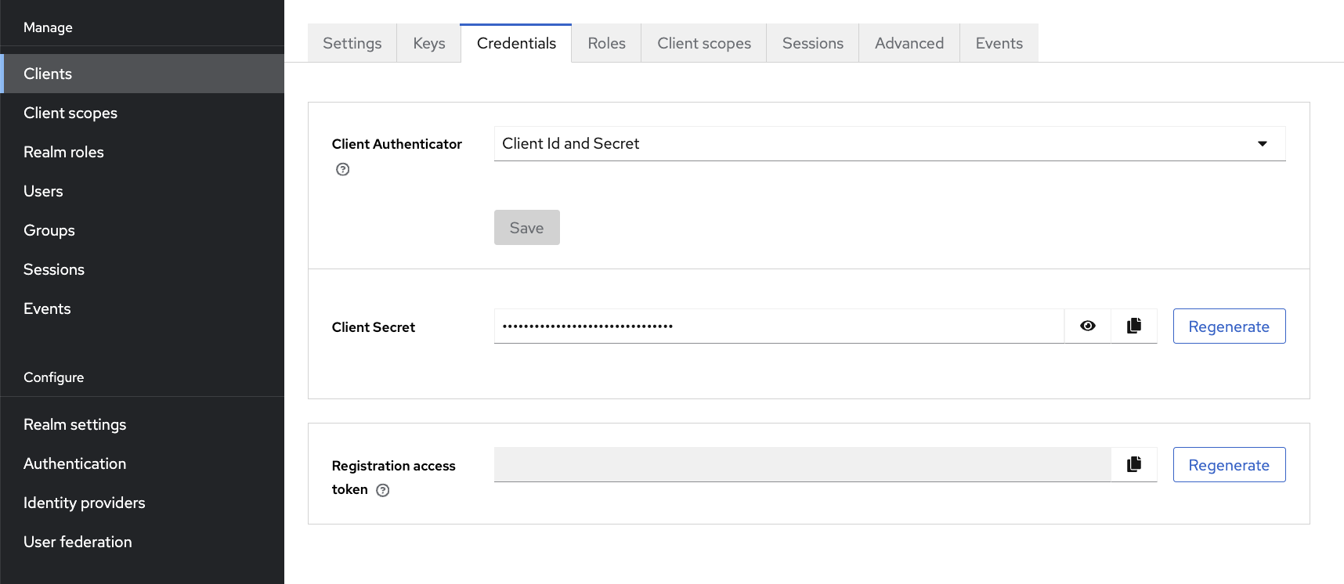Viewport: 1344px width, 584px height.
Task: View the Events tab
Action: click(999, 43)
